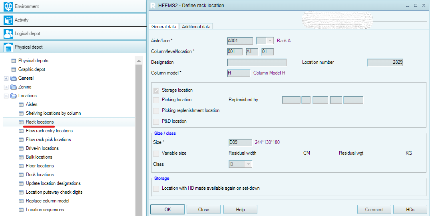430x216 pixels.
Task: Click the Column field containing 001
Action: 235,51
